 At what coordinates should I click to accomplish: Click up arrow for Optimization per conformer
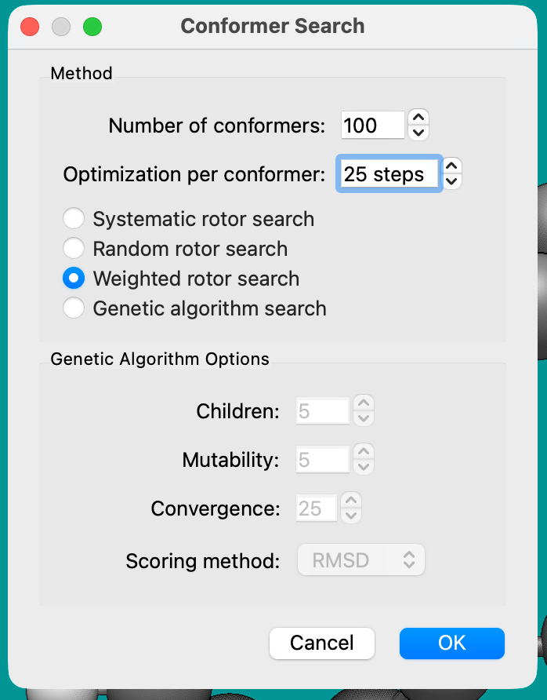click(452, 166)
